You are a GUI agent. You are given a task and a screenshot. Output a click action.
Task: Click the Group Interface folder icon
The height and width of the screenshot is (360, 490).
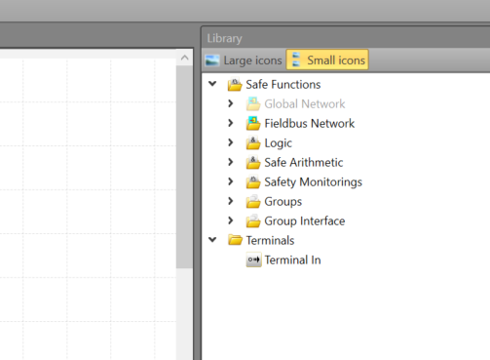click(253, 220)
